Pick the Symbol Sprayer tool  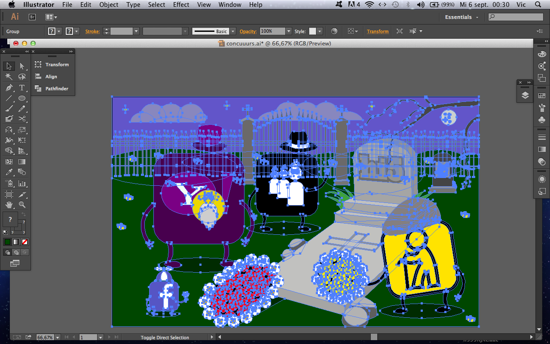(9, 183)
